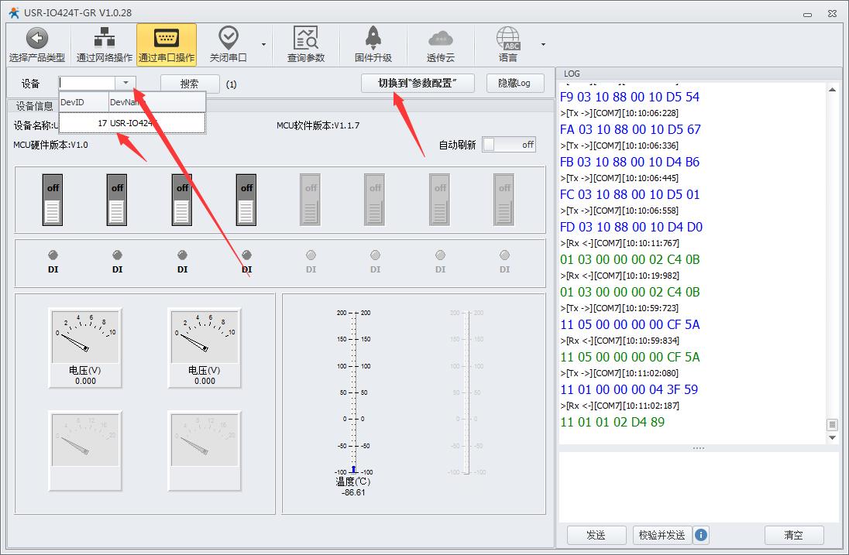849x555 pixels.
Task: Expand arrow next to close serial port
Action: [x=263, y=44]
